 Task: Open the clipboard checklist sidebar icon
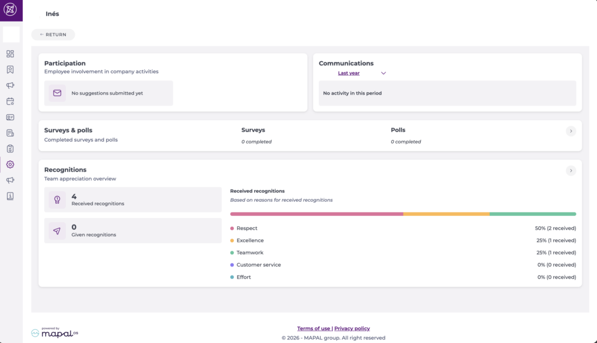pyautogui.click(x=10, y=149)
